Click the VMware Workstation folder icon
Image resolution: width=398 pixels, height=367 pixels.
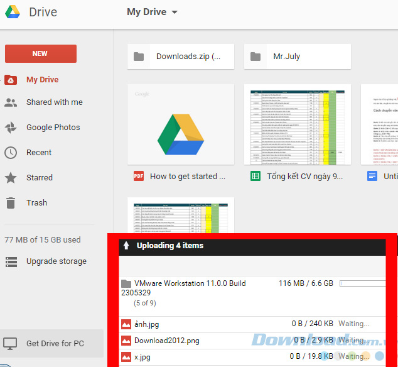126,283
